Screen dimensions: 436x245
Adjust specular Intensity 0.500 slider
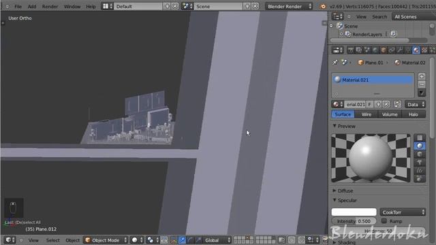point(354,221)
